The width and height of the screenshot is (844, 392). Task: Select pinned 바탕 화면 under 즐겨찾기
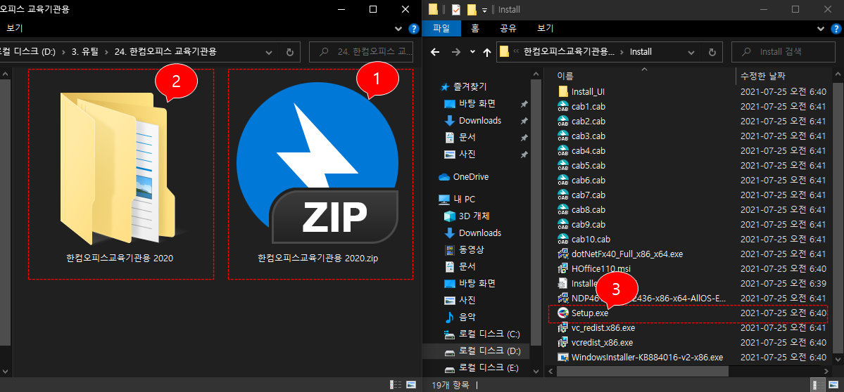pos(470,103)
